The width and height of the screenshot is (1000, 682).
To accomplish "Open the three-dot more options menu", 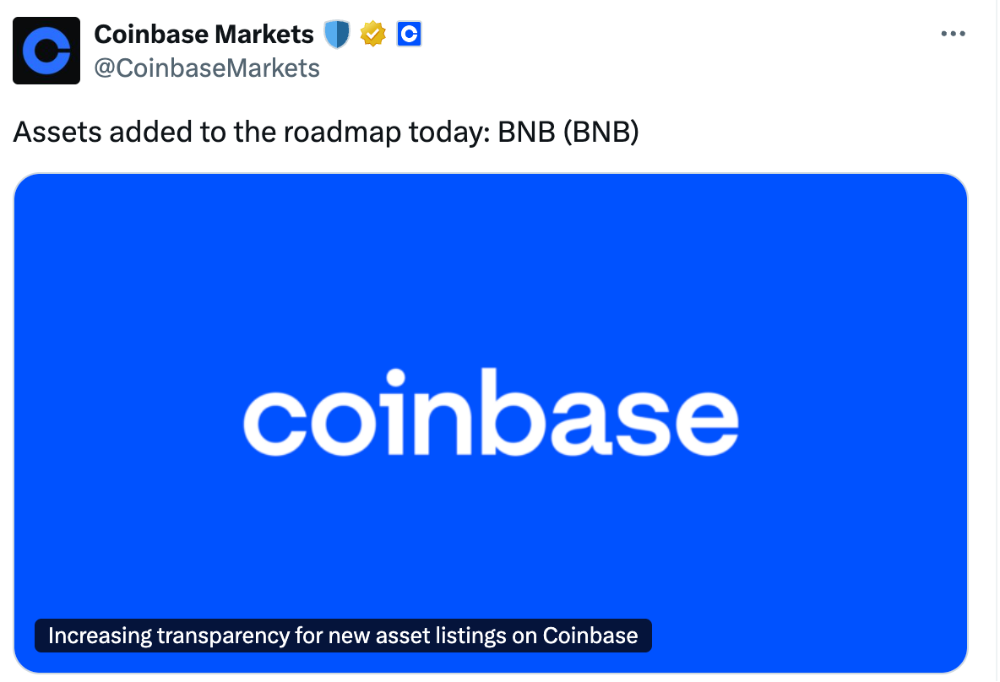I will [x=953, y=34].
